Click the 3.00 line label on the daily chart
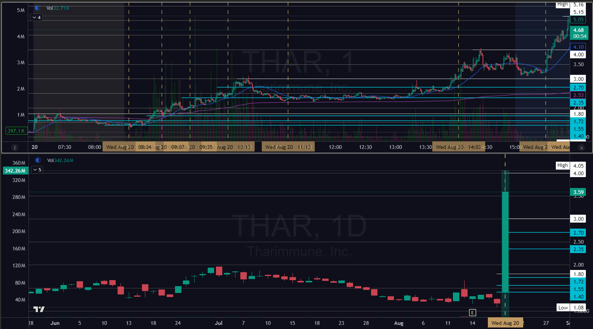This screenshot has height=329, width=593. coord(578,219)
